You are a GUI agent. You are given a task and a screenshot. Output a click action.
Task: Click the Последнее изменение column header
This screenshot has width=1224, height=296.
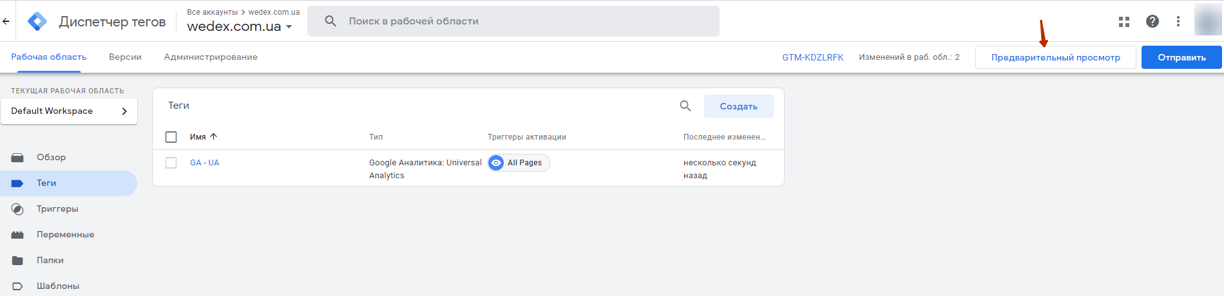tap(724, 137)
